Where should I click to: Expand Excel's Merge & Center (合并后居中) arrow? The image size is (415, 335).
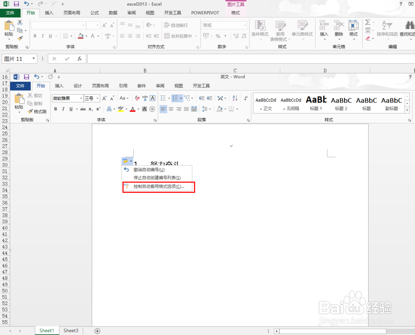196,36
